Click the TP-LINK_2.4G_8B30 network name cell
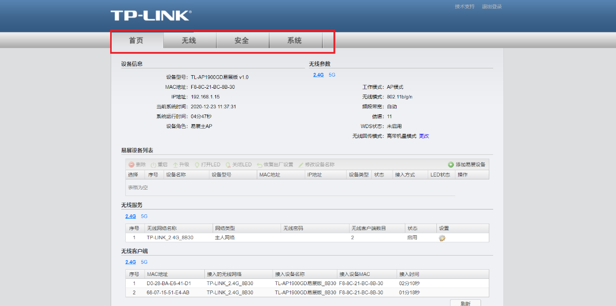616x306 pixels. pyautogui.click(x=170, y=238)
